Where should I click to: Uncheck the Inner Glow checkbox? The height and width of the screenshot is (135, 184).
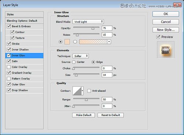coord(9,56)
